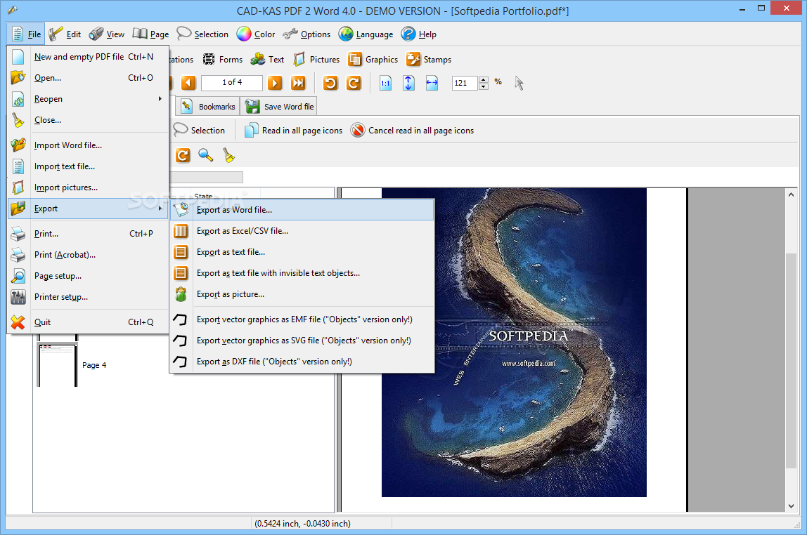
Task: Click the page number field
Action: [x=232, y=83]
